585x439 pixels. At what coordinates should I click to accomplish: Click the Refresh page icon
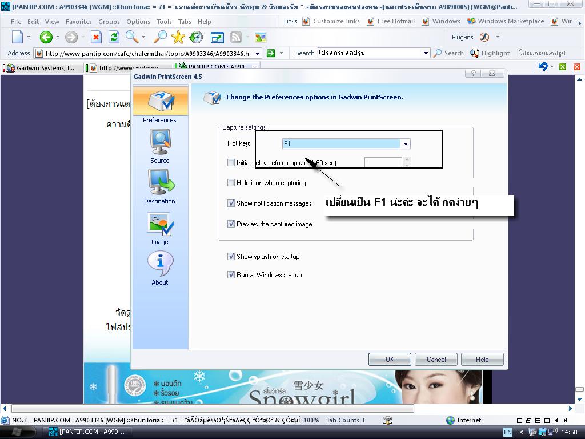(x=114, y=37)
